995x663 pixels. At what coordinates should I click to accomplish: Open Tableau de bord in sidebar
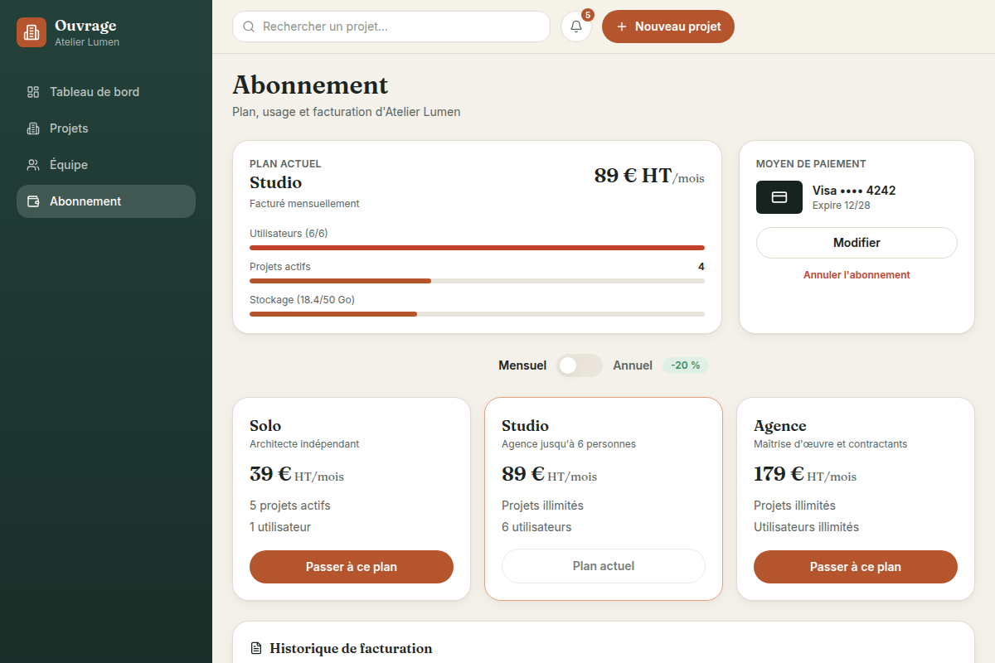pyautogui.click(x=106, y=92)
